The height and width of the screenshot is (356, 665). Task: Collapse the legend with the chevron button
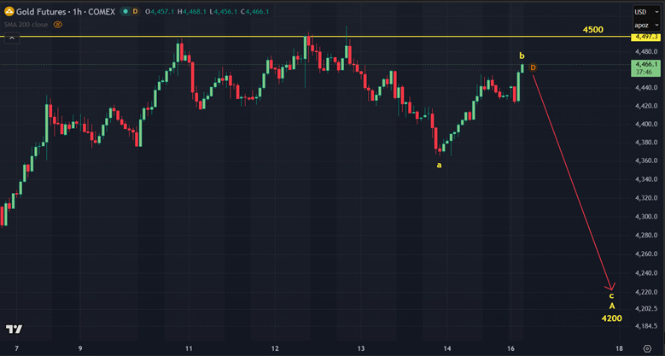12,38
